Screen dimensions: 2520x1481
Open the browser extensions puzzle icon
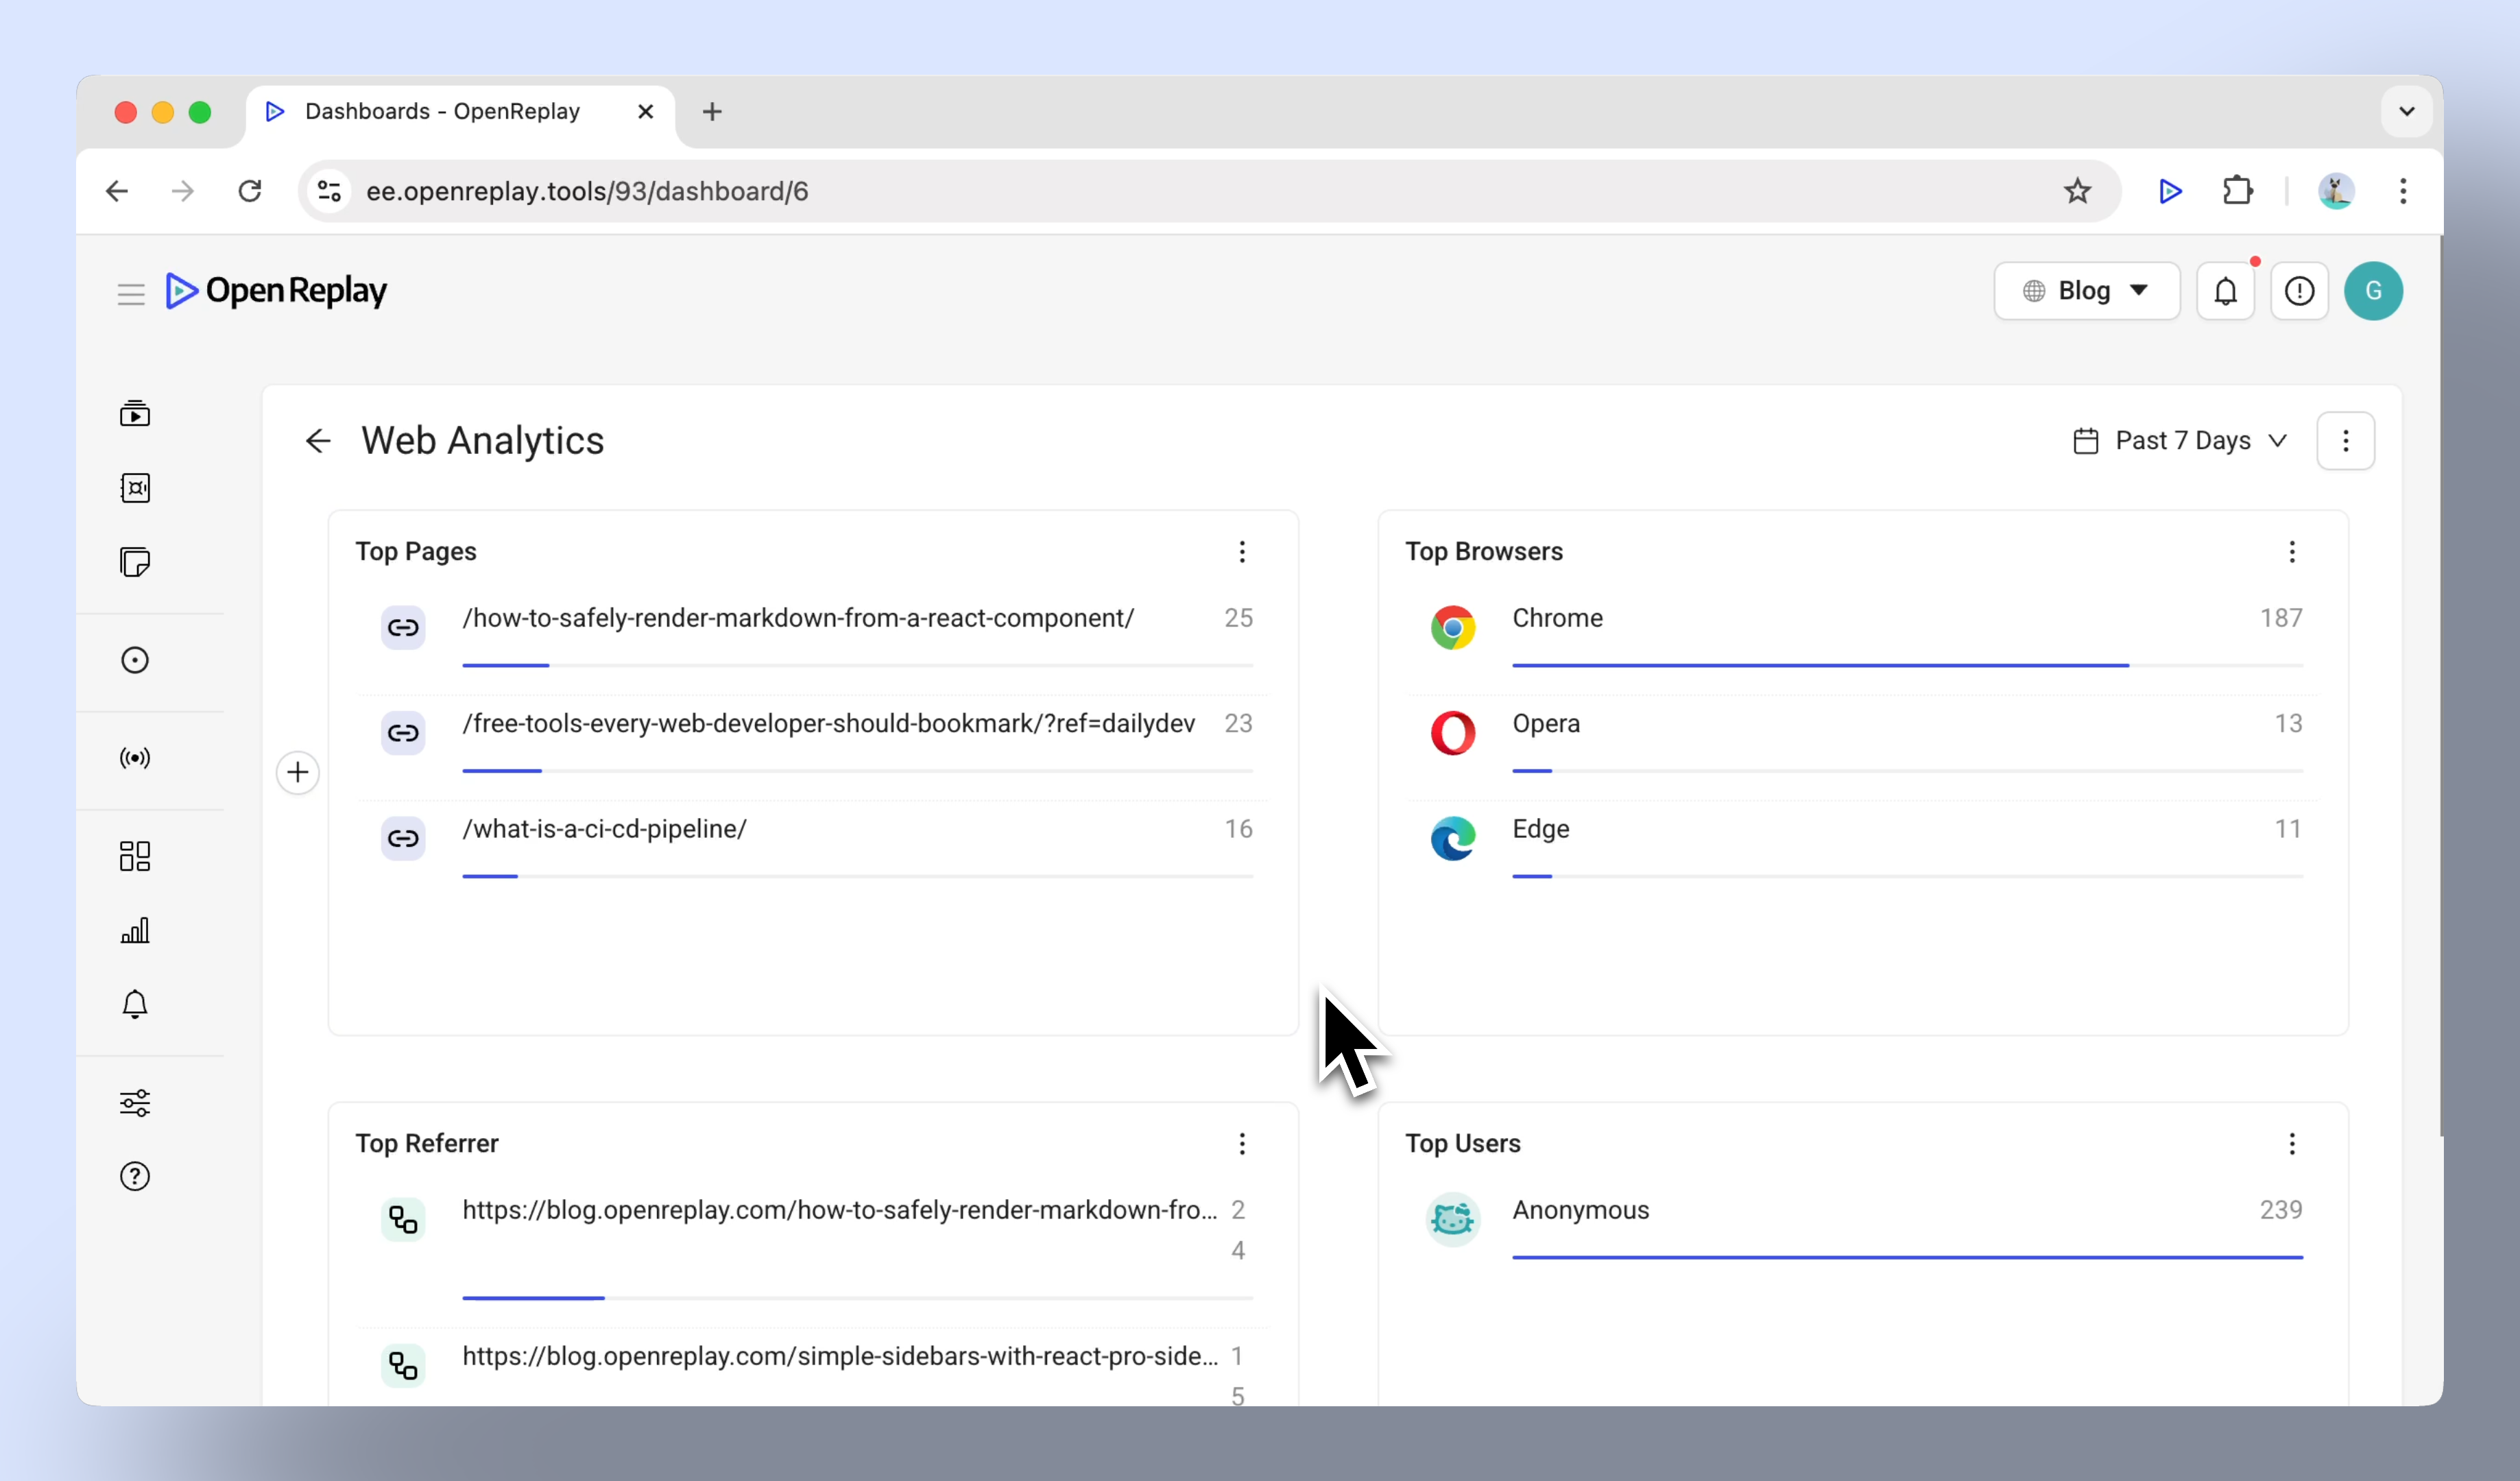(2238, 191)
